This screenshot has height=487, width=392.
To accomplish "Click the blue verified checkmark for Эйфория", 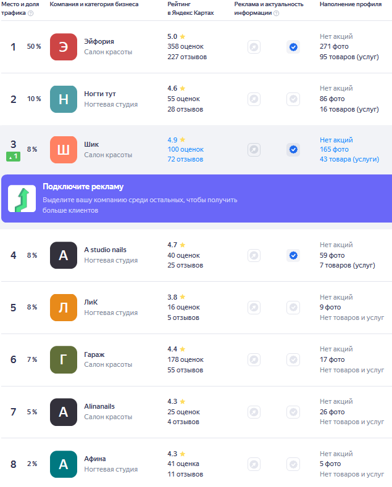I will [x=293, y=47].
